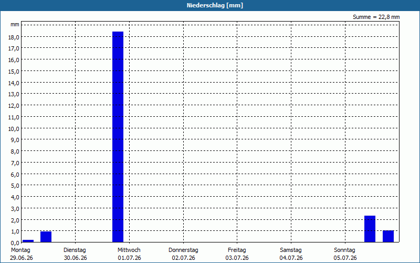Click the date 02.07.26
The height and width of the screenshot is (263, 420).
click(x=183, y=258)
